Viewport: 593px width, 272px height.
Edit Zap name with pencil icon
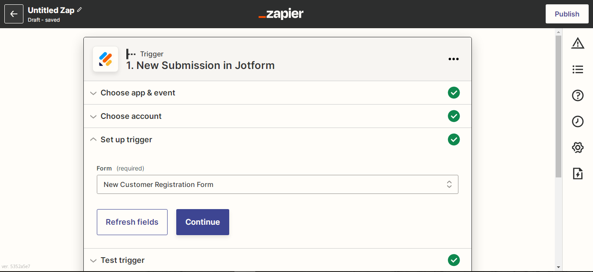[79, 10]
